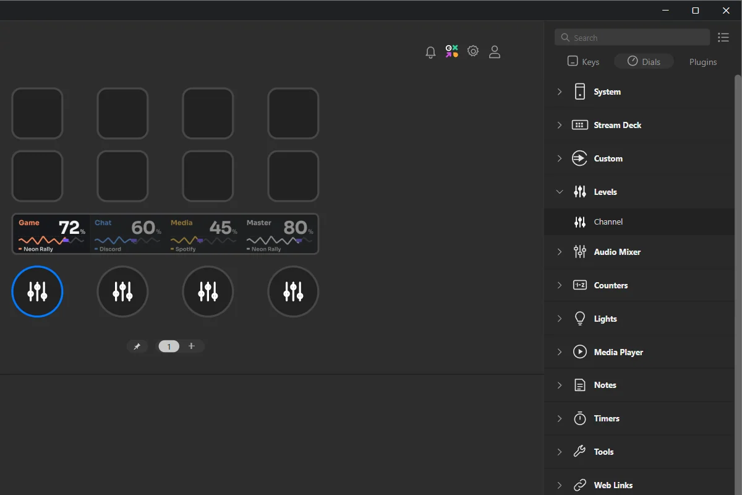Click the Custom arrow-circle icon

click(x=579, y=158)
